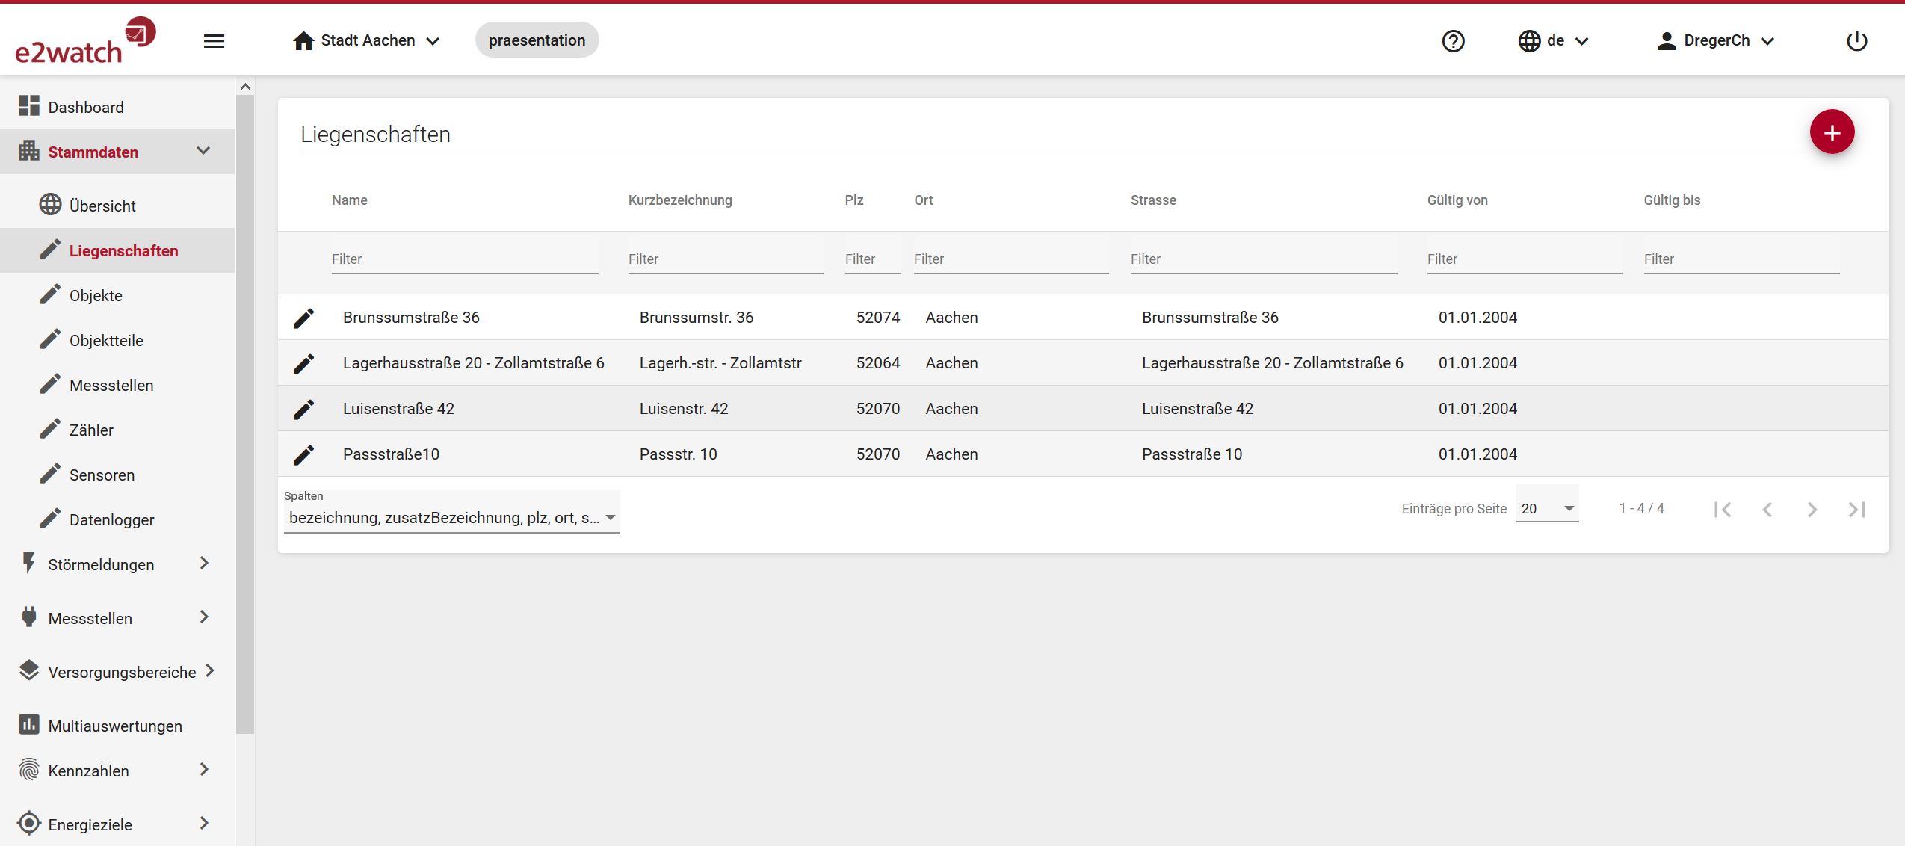Open the language selector showing de
Viewport: 1905px width, 846px height.
coord(1554,40)
